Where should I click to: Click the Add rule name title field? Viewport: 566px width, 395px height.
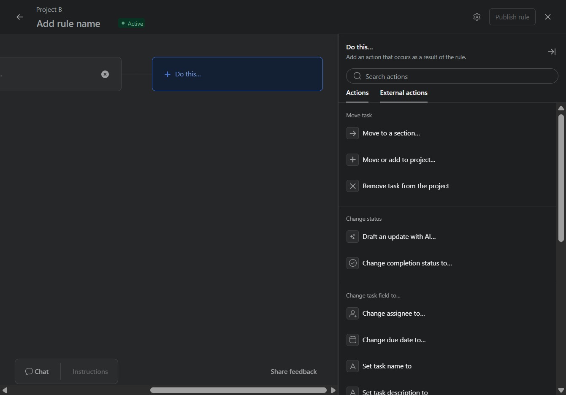(x=68, y=24)
